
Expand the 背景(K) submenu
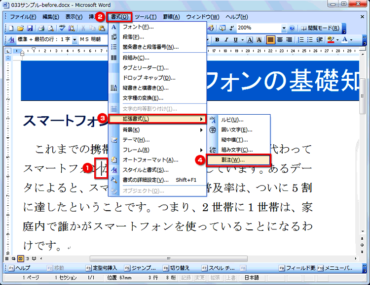click(157, 130)
